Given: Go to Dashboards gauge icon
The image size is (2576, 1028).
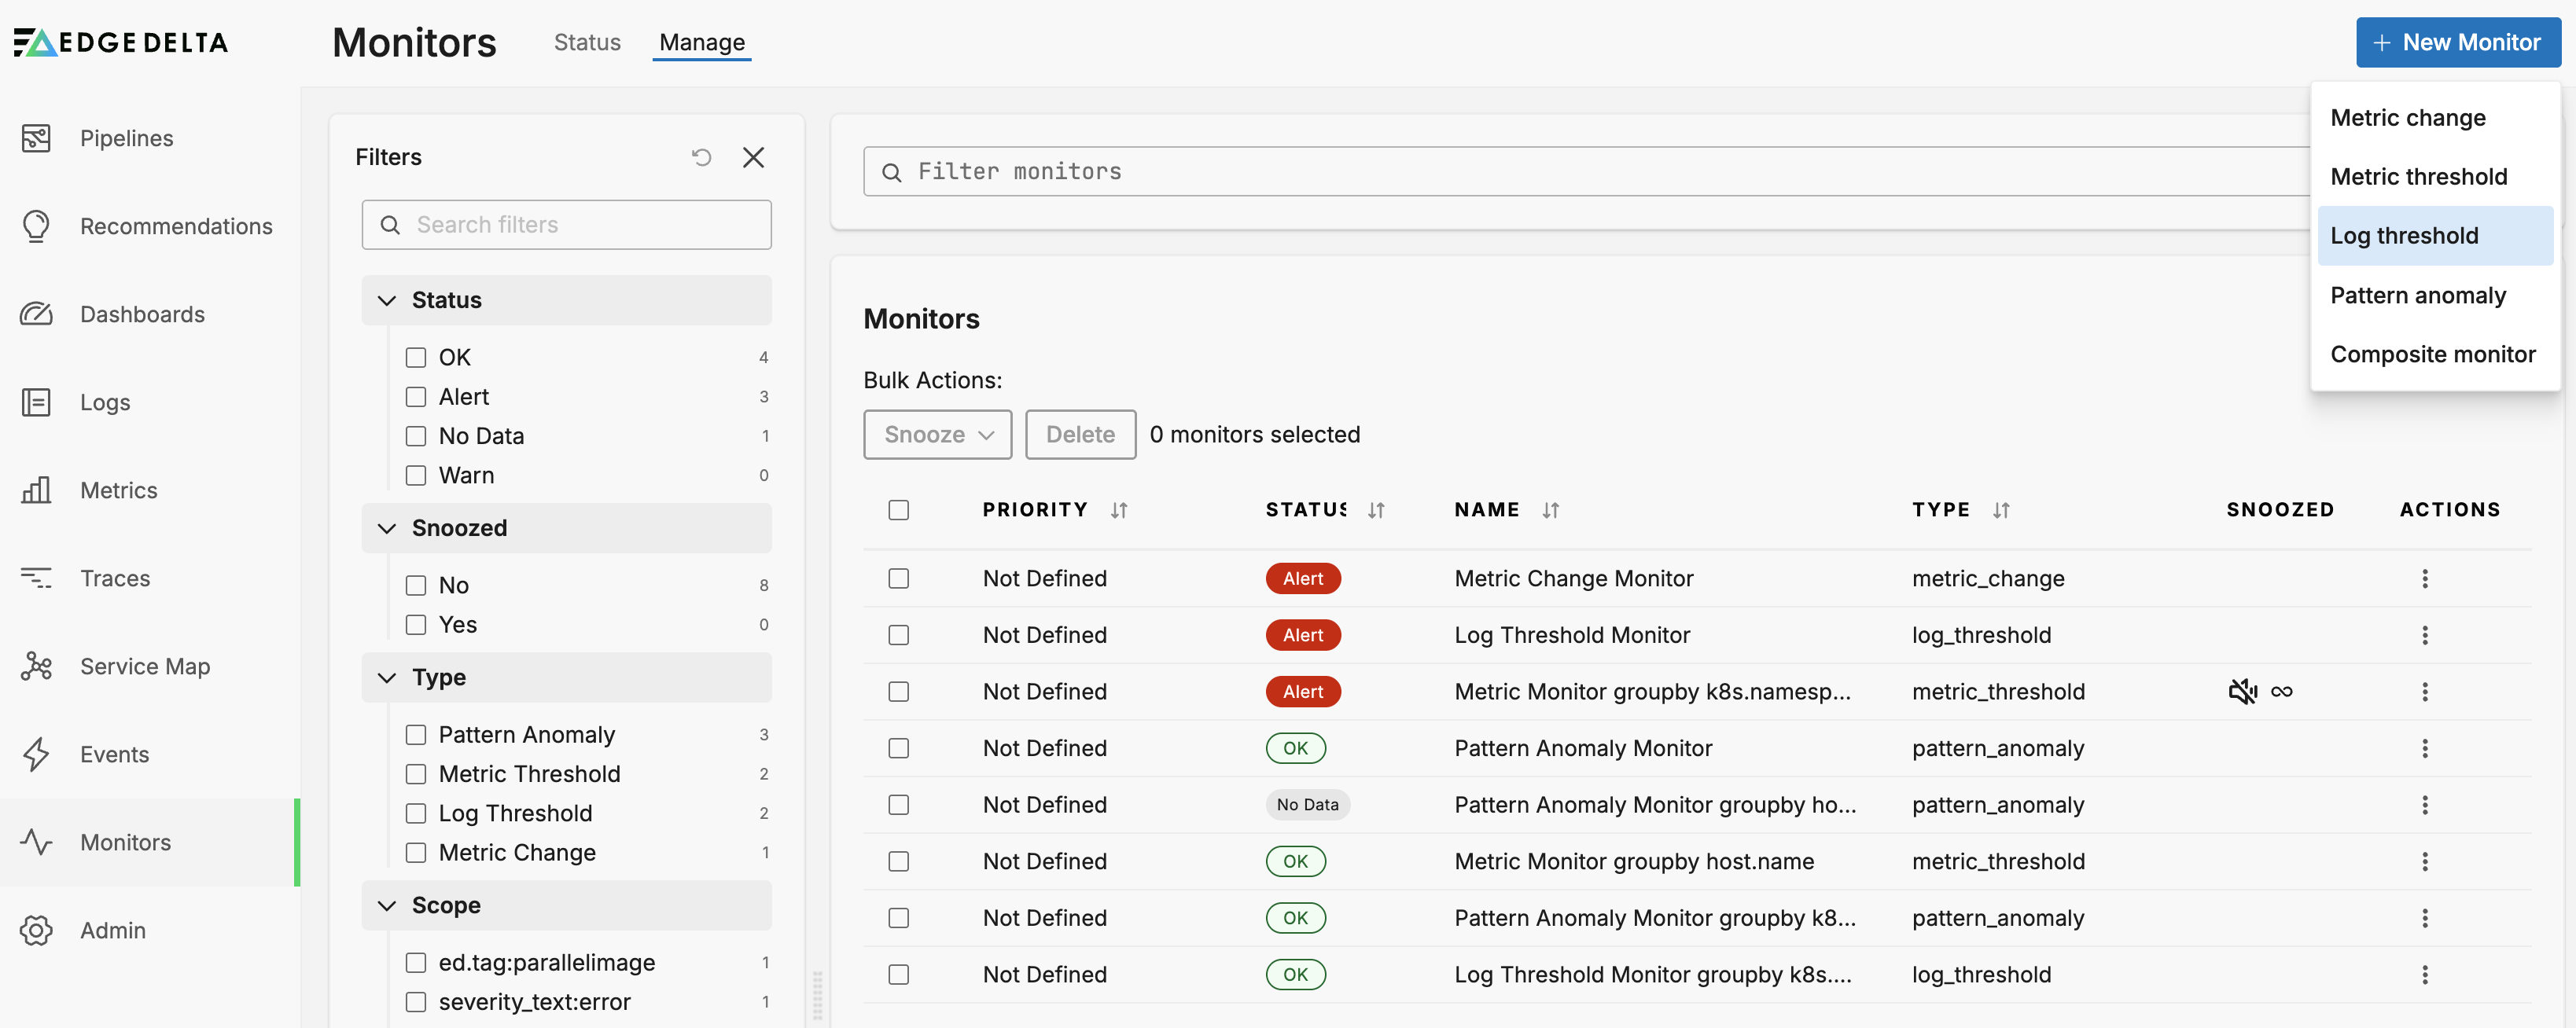Looking at the screenshot, I should coord(36,314).
